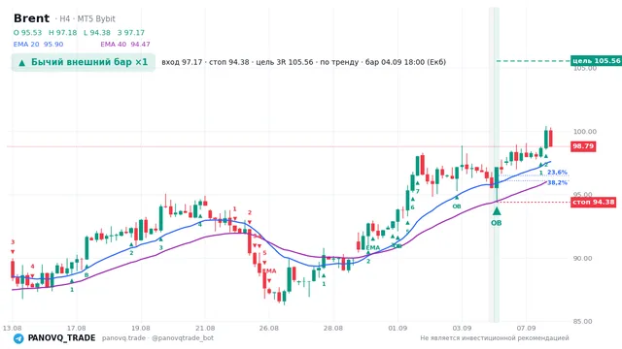Image resolution: width=622 pixels, height=349 pixels.
Task: Click the 07.09 date axis label
Action: tap(526, 328)
